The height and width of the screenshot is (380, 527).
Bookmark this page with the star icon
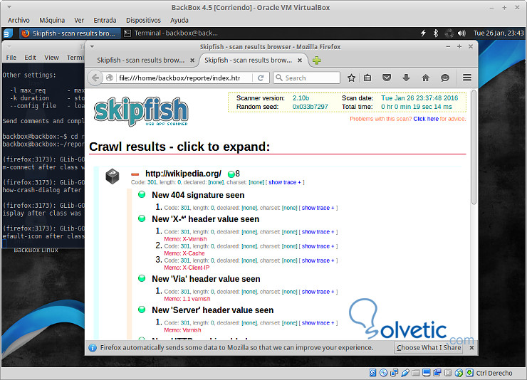[351, 78]
